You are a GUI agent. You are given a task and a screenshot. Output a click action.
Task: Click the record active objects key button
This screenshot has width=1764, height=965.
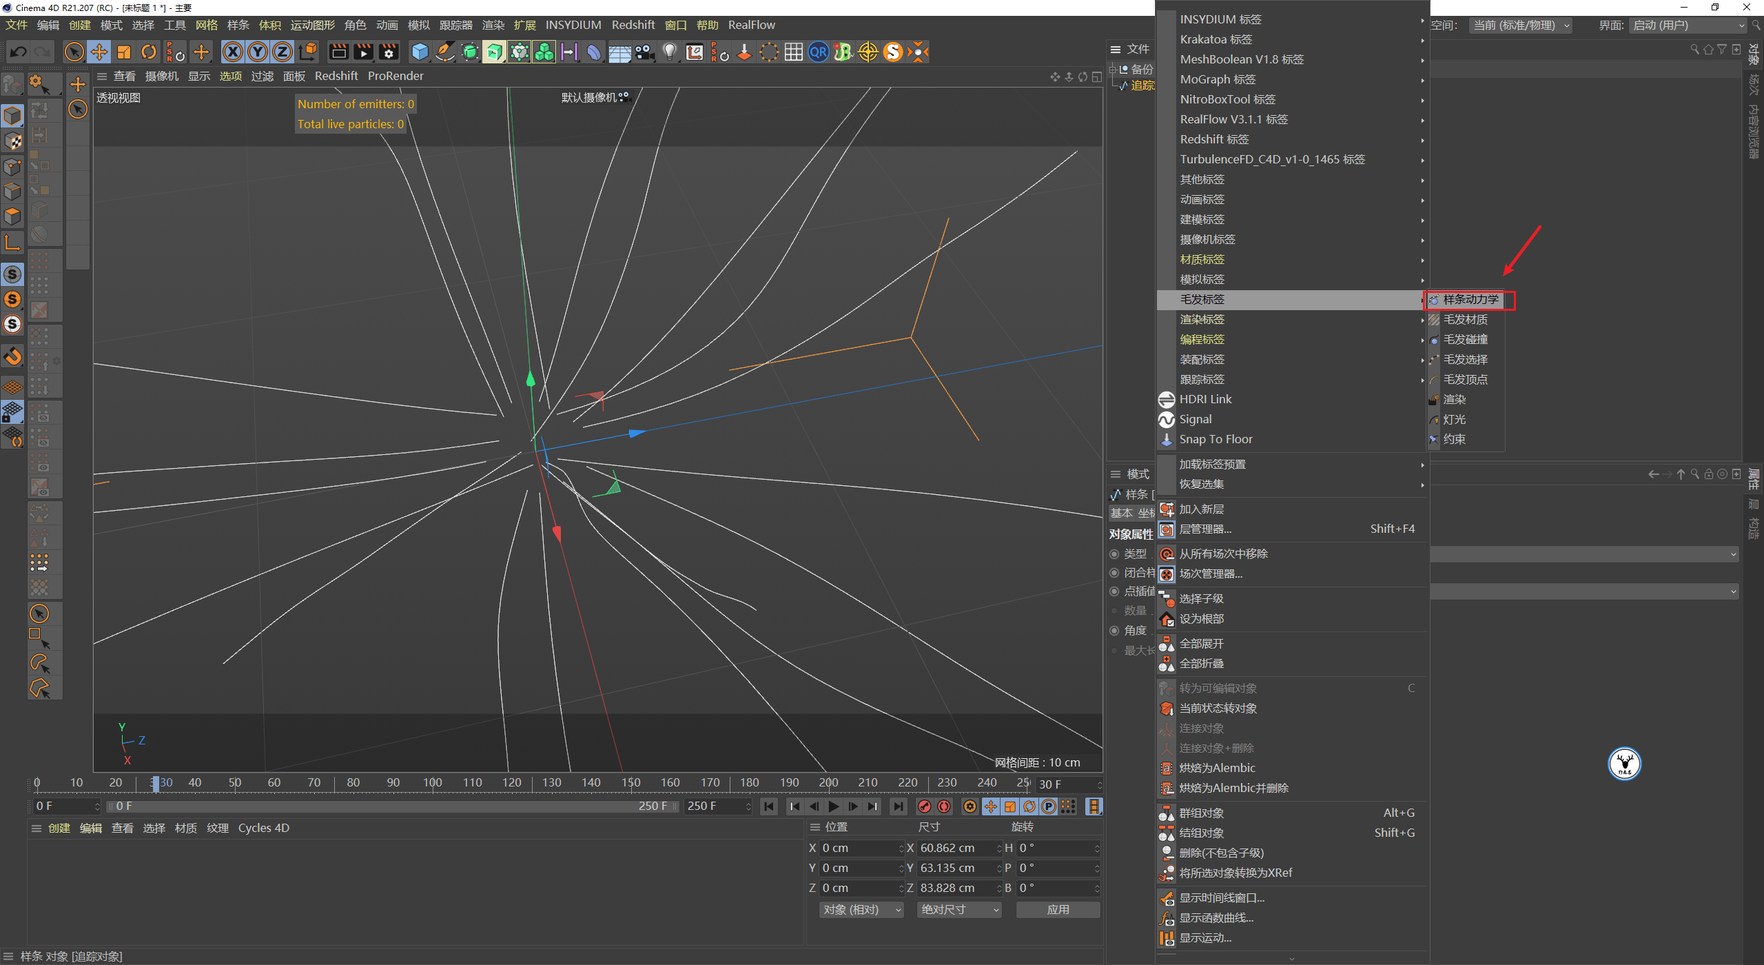click(925, 806)
